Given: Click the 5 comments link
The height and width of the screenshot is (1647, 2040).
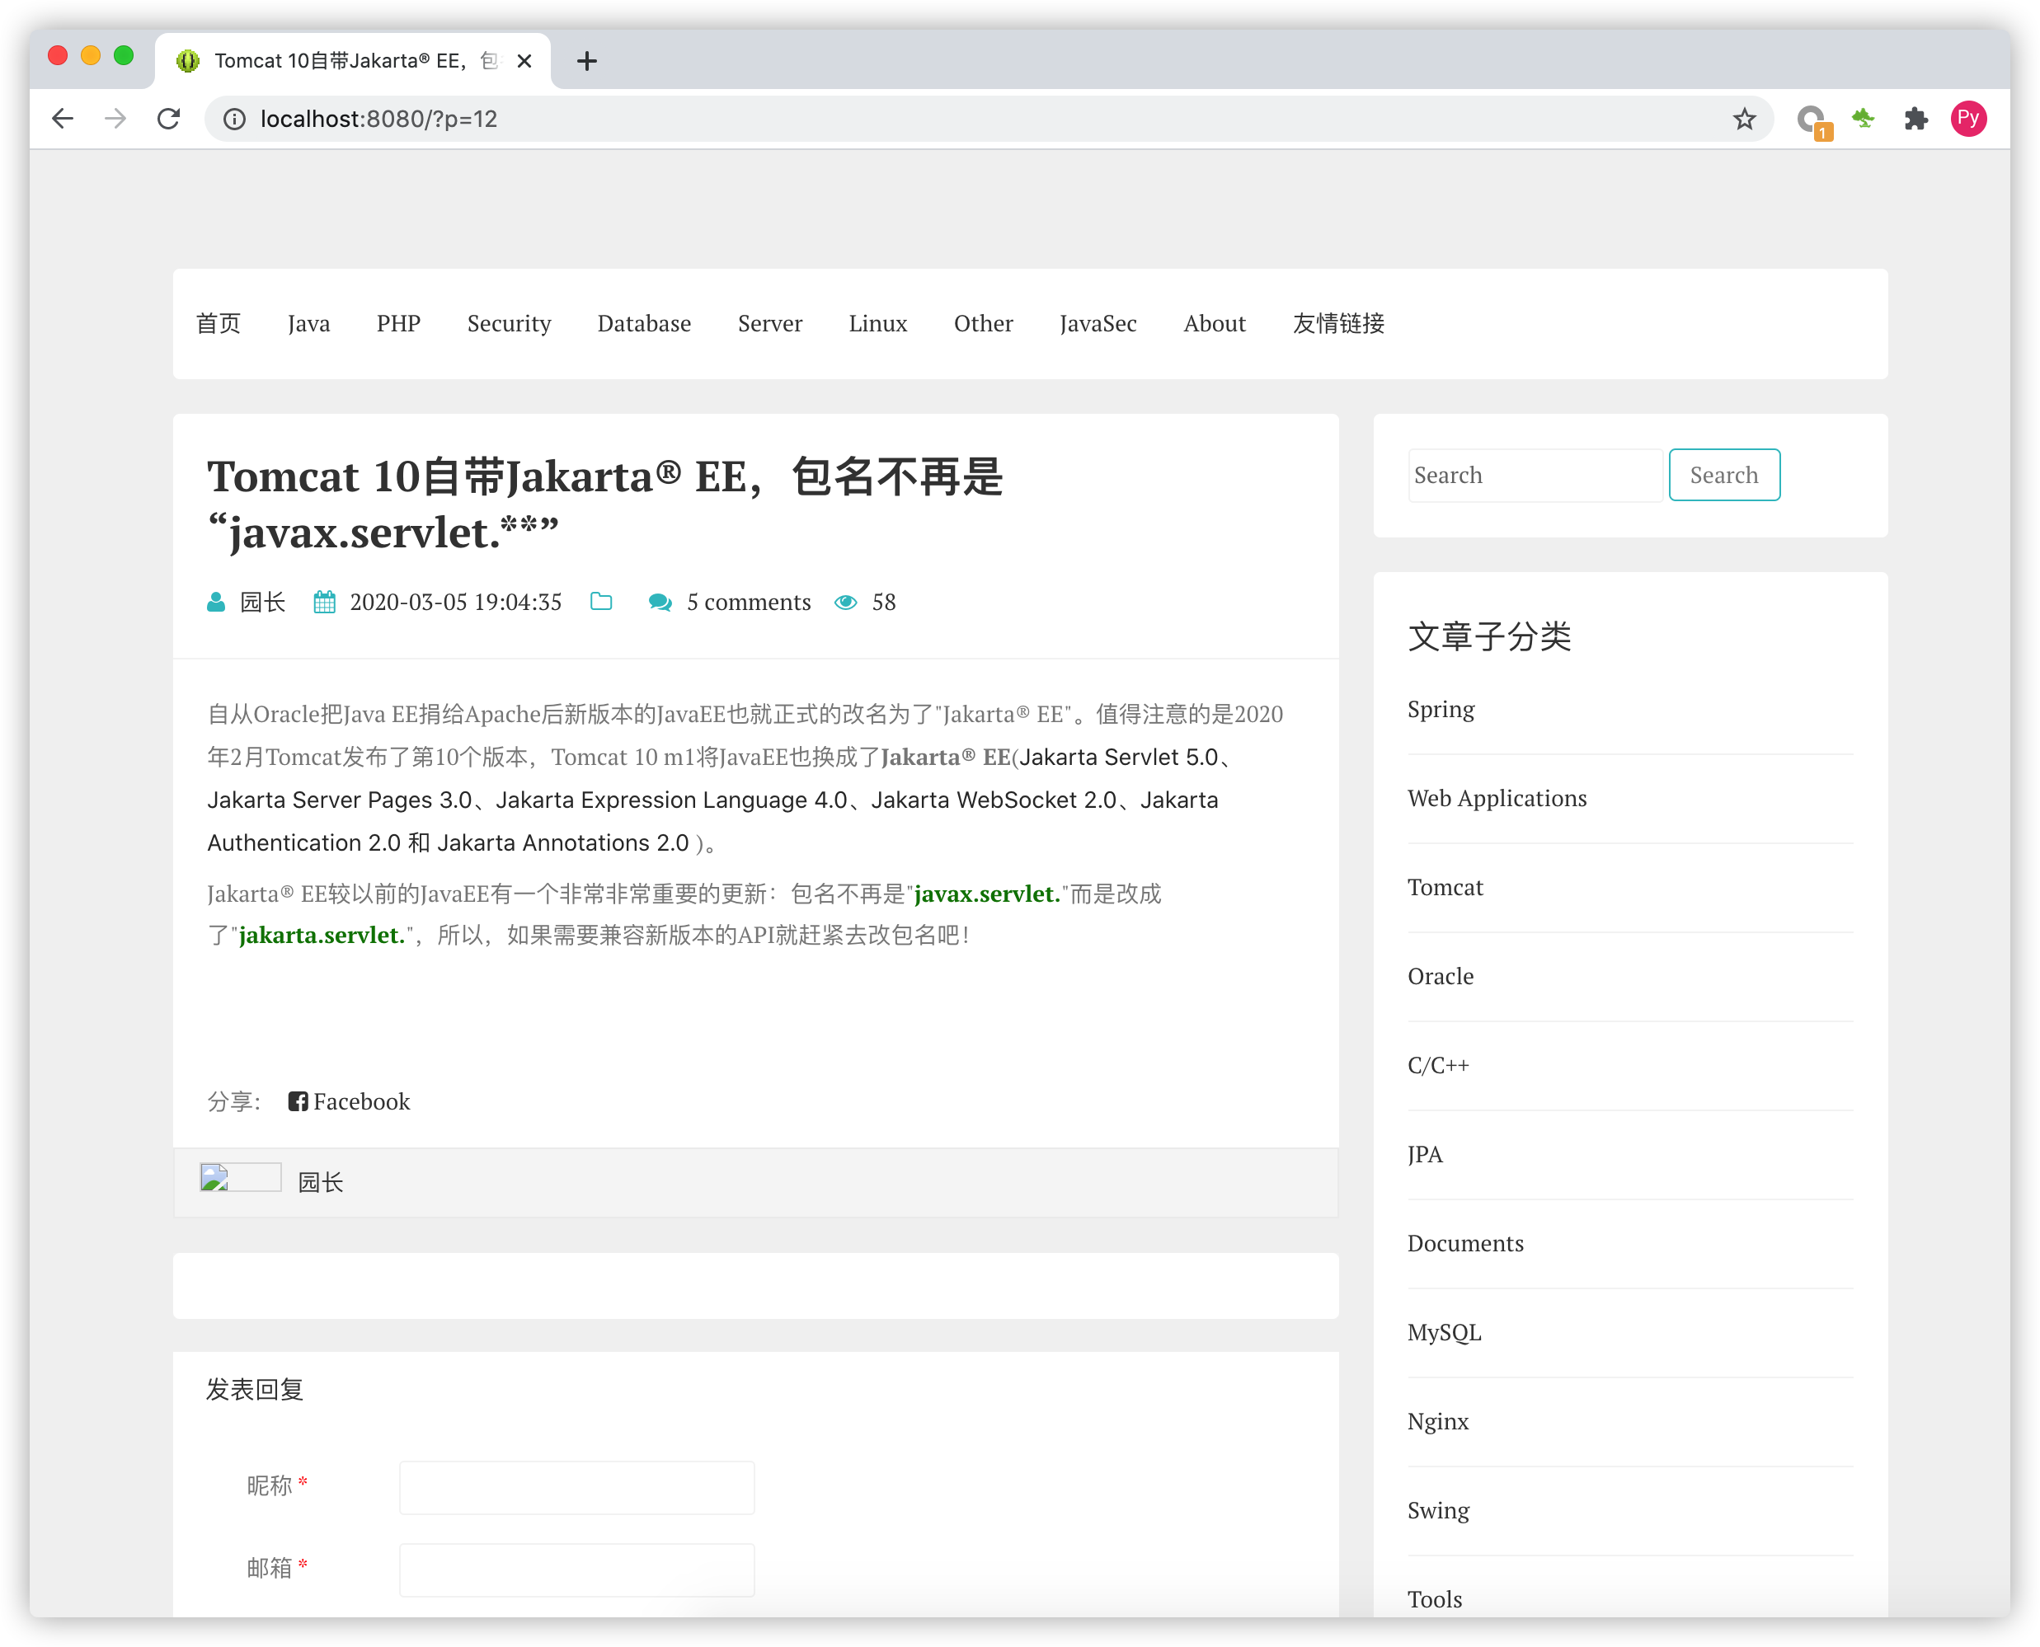Looking at the screenshot, I should coord(748,603).
